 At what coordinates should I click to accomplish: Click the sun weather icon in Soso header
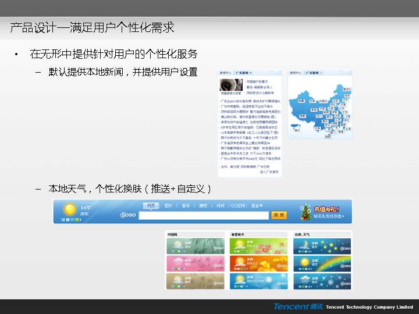click(x=69, y=209)
